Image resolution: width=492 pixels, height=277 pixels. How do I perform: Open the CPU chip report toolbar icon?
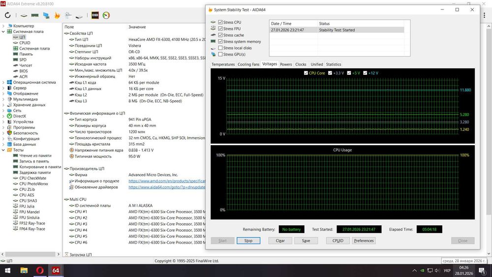click(x=24, y=15)
